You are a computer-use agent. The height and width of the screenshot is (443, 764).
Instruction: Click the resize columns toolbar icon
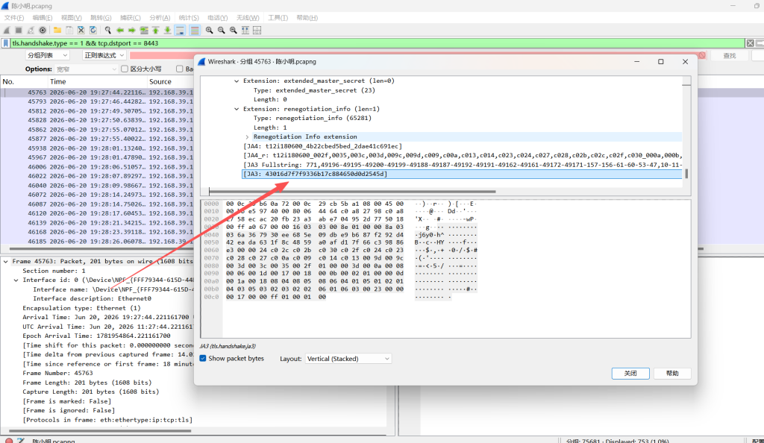tap(245, 30)
